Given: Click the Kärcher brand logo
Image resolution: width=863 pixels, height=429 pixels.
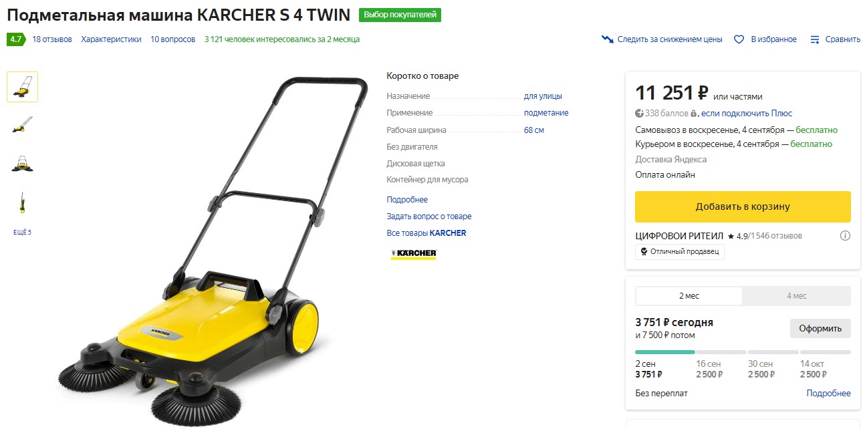Looking at the screenshot, I should coord(413,254).
